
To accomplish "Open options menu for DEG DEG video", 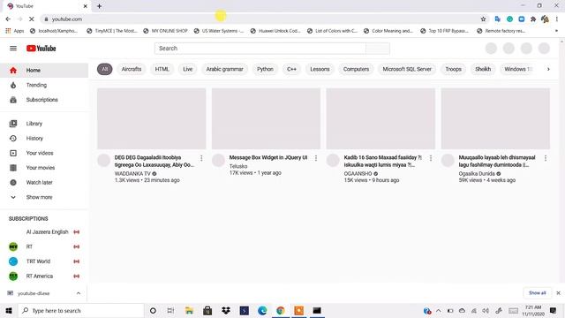I will (x=201, y=158).
